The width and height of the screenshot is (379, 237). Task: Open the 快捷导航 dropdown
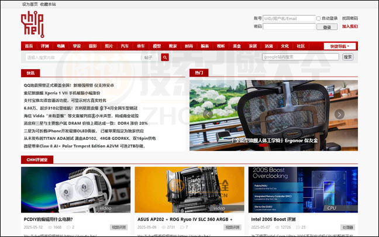(x=340, y=46)
